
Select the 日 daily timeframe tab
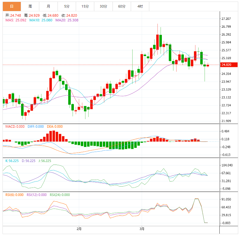tap(12, 6)
